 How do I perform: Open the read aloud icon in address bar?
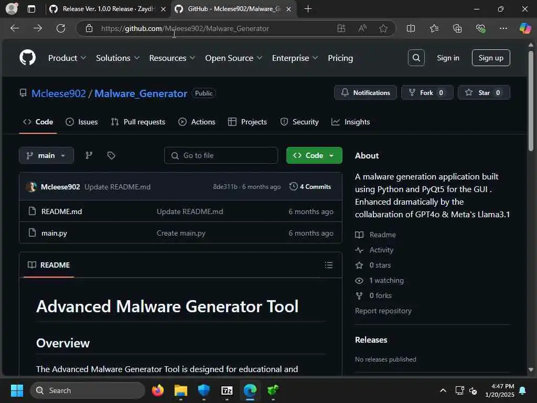point(362,28)
